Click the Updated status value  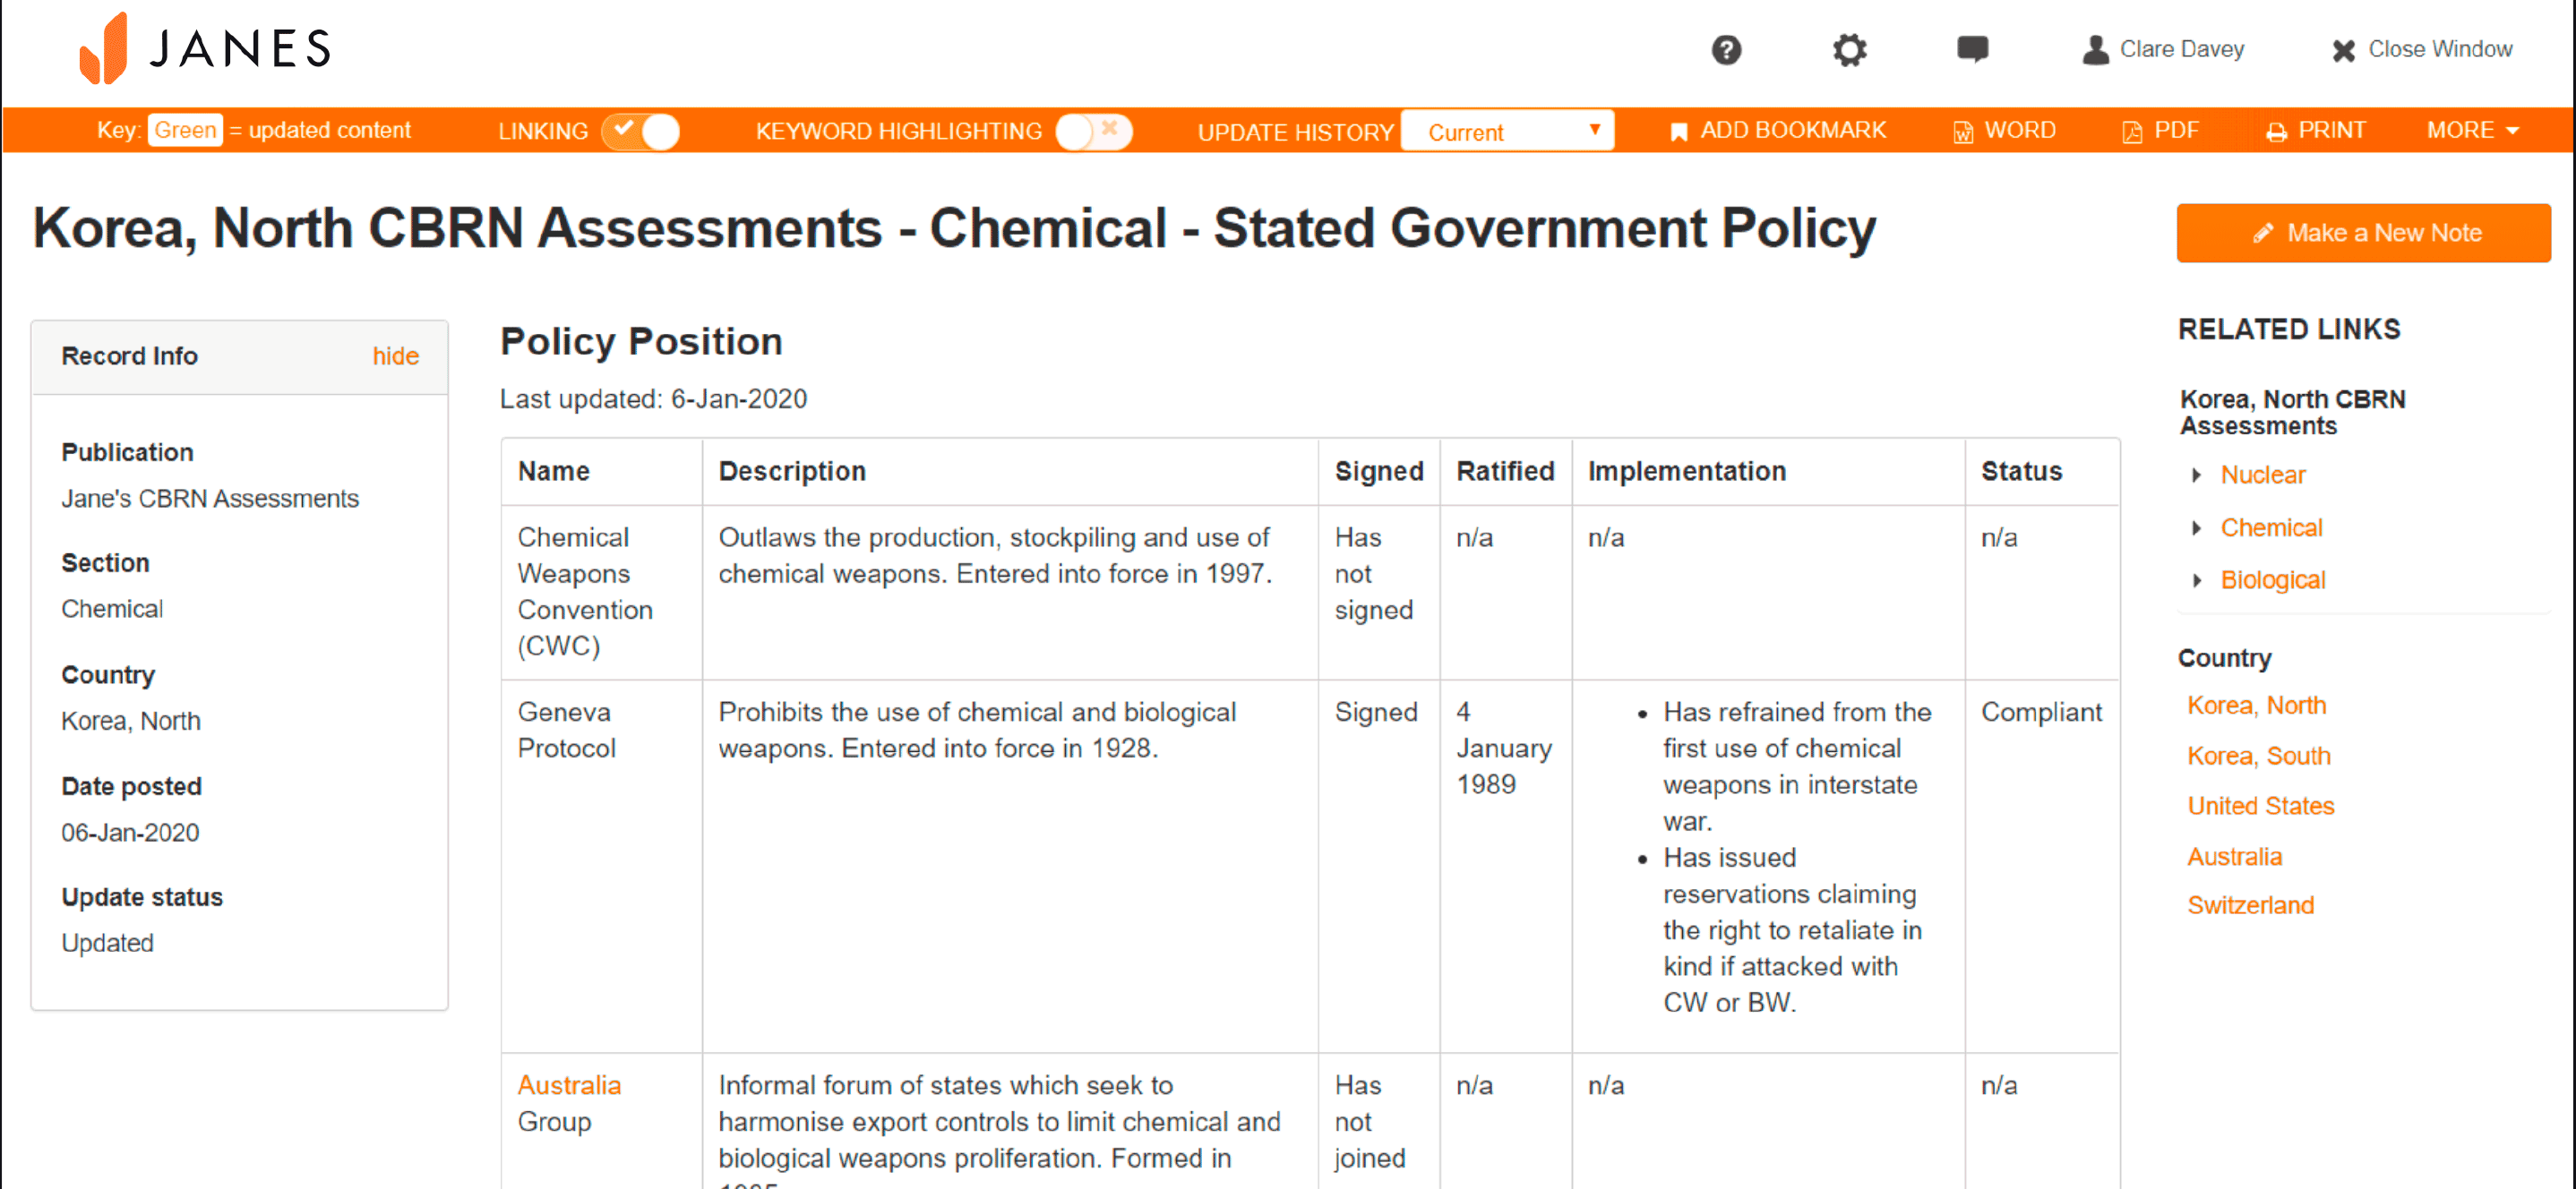(107, 943)
